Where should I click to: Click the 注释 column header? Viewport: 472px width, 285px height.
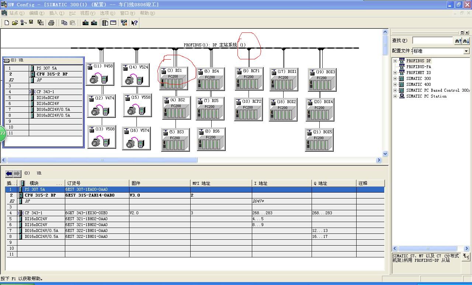371,183
